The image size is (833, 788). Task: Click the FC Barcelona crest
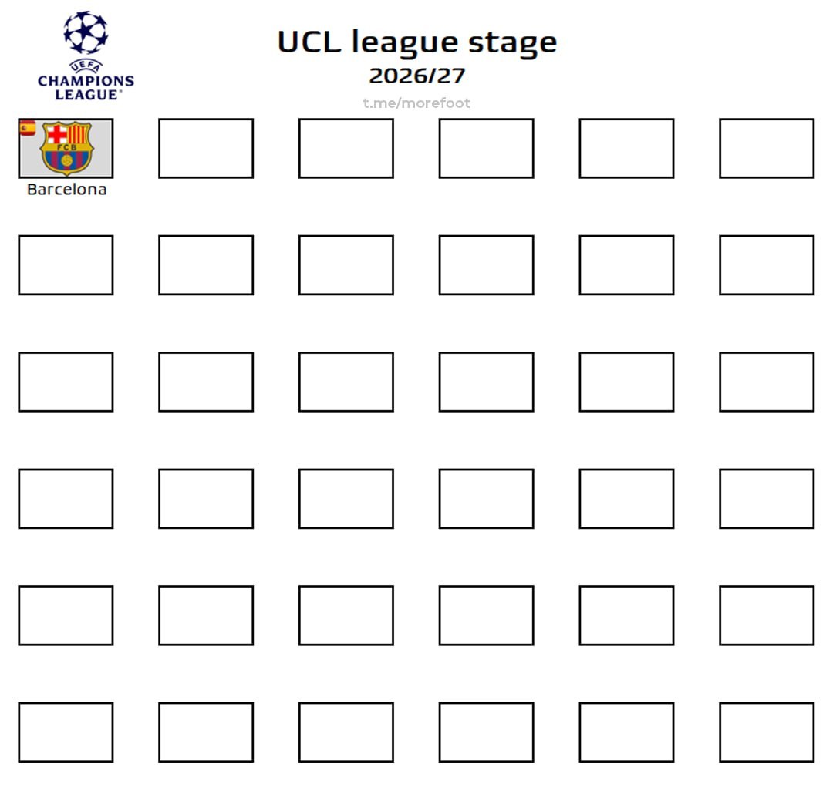(x=67, y=148)
